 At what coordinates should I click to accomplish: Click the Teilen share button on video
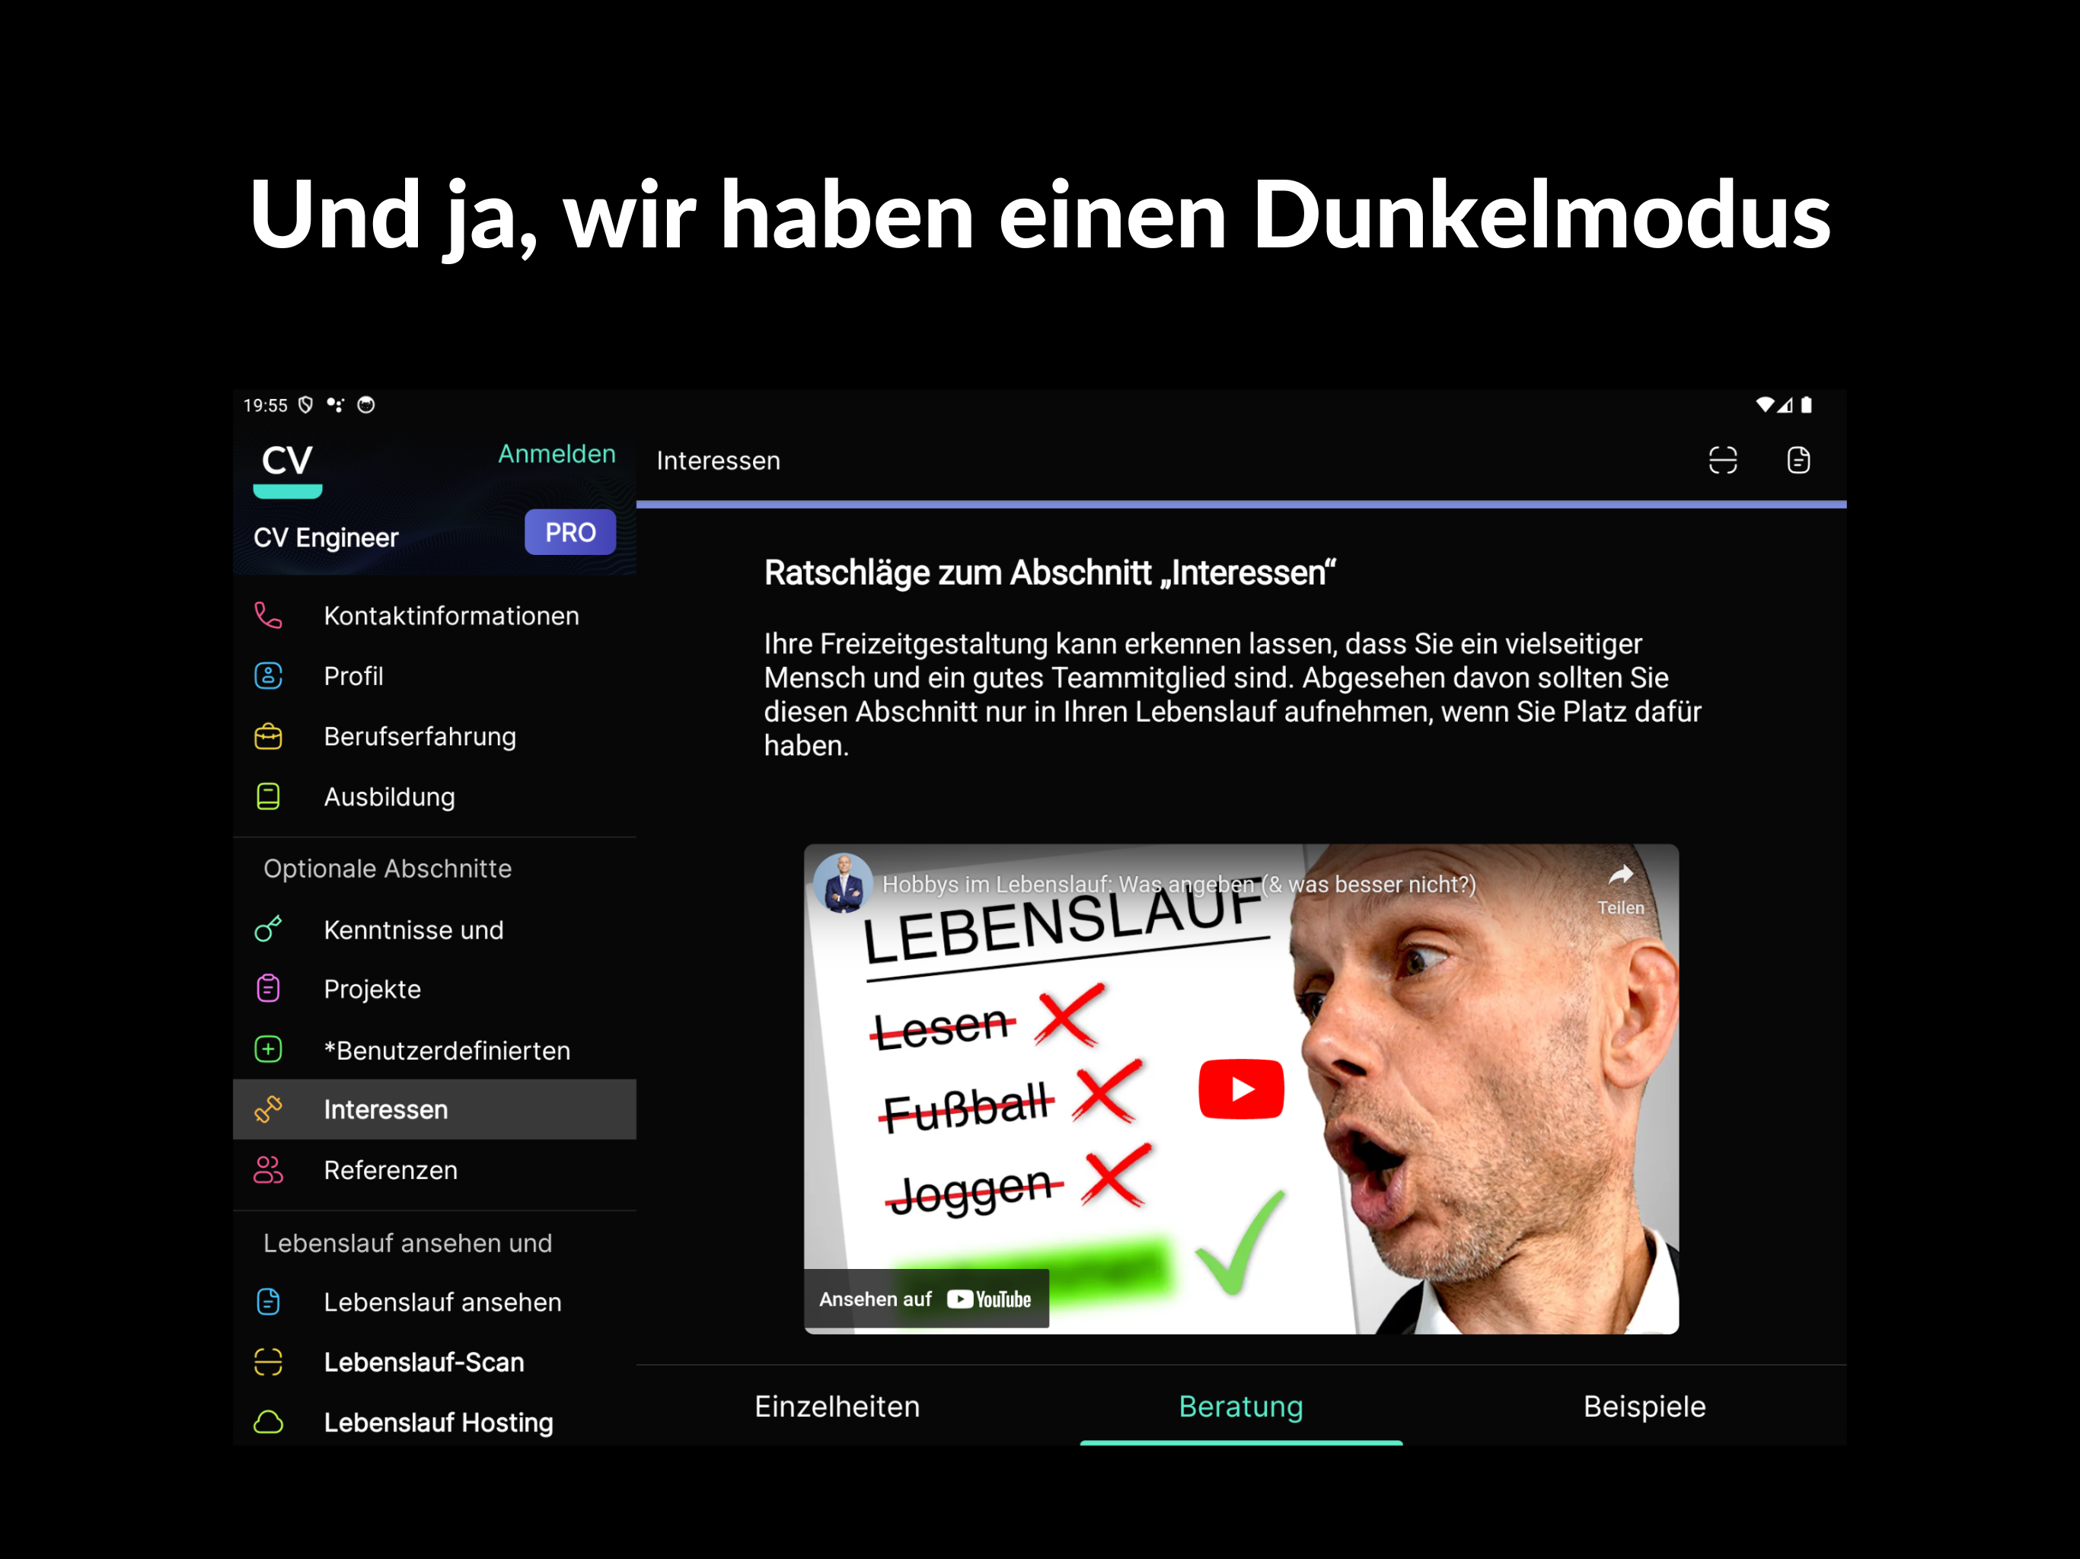(x=1620, y=888)
